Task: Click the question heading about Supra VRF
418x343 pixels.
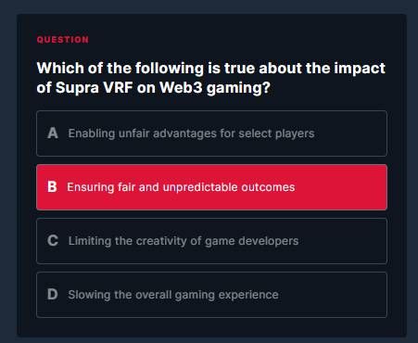Action: coord(211,78)
